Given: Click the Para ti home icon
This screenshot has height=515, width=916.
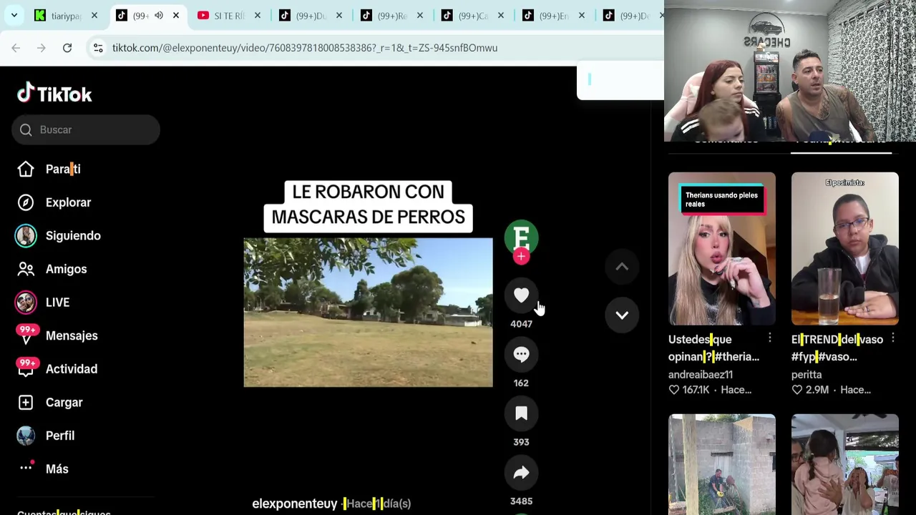Looking at the screenshot, I should [26, 169].
